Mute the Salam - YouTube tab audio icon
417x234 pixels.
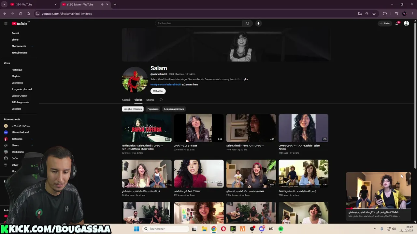click(102, 5)
